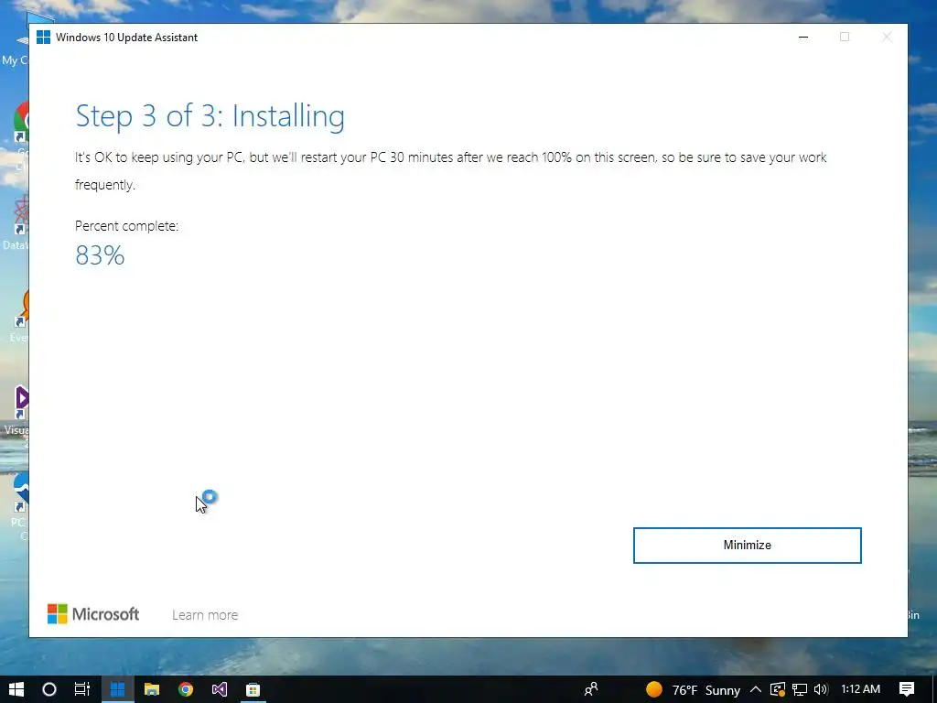Open the Learn more link
Image resolution: width=937 pixels, height=703 pixels.
click(x=205, y=615)
